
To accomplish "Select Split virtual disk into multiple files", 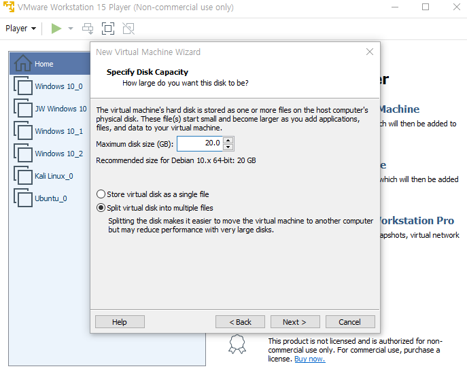I will tap(155, 208).
